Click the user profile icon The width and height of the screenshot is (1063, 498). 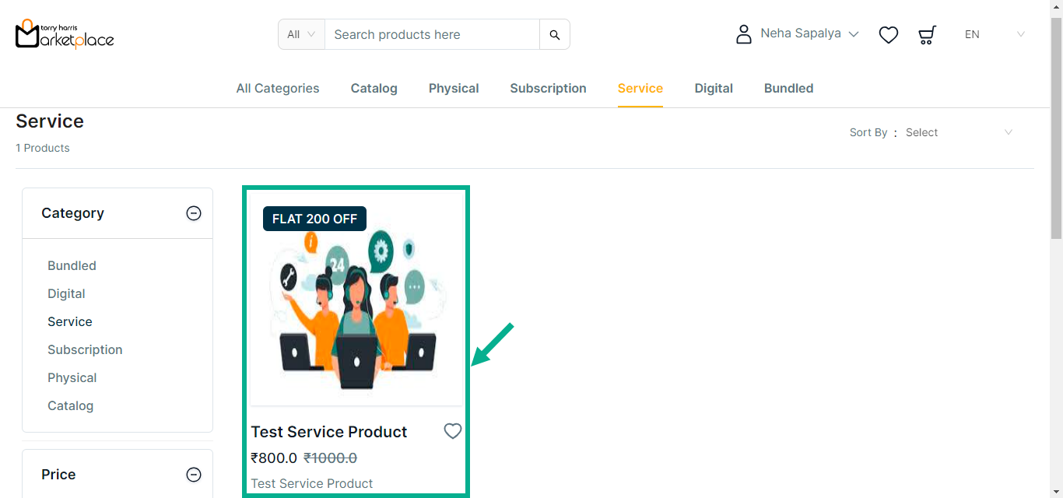pyautogui.click(x=743, y=34)
